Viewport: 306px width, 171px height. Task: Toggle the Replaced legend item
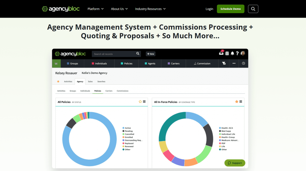pyautogui.click(x=128, y=143)
